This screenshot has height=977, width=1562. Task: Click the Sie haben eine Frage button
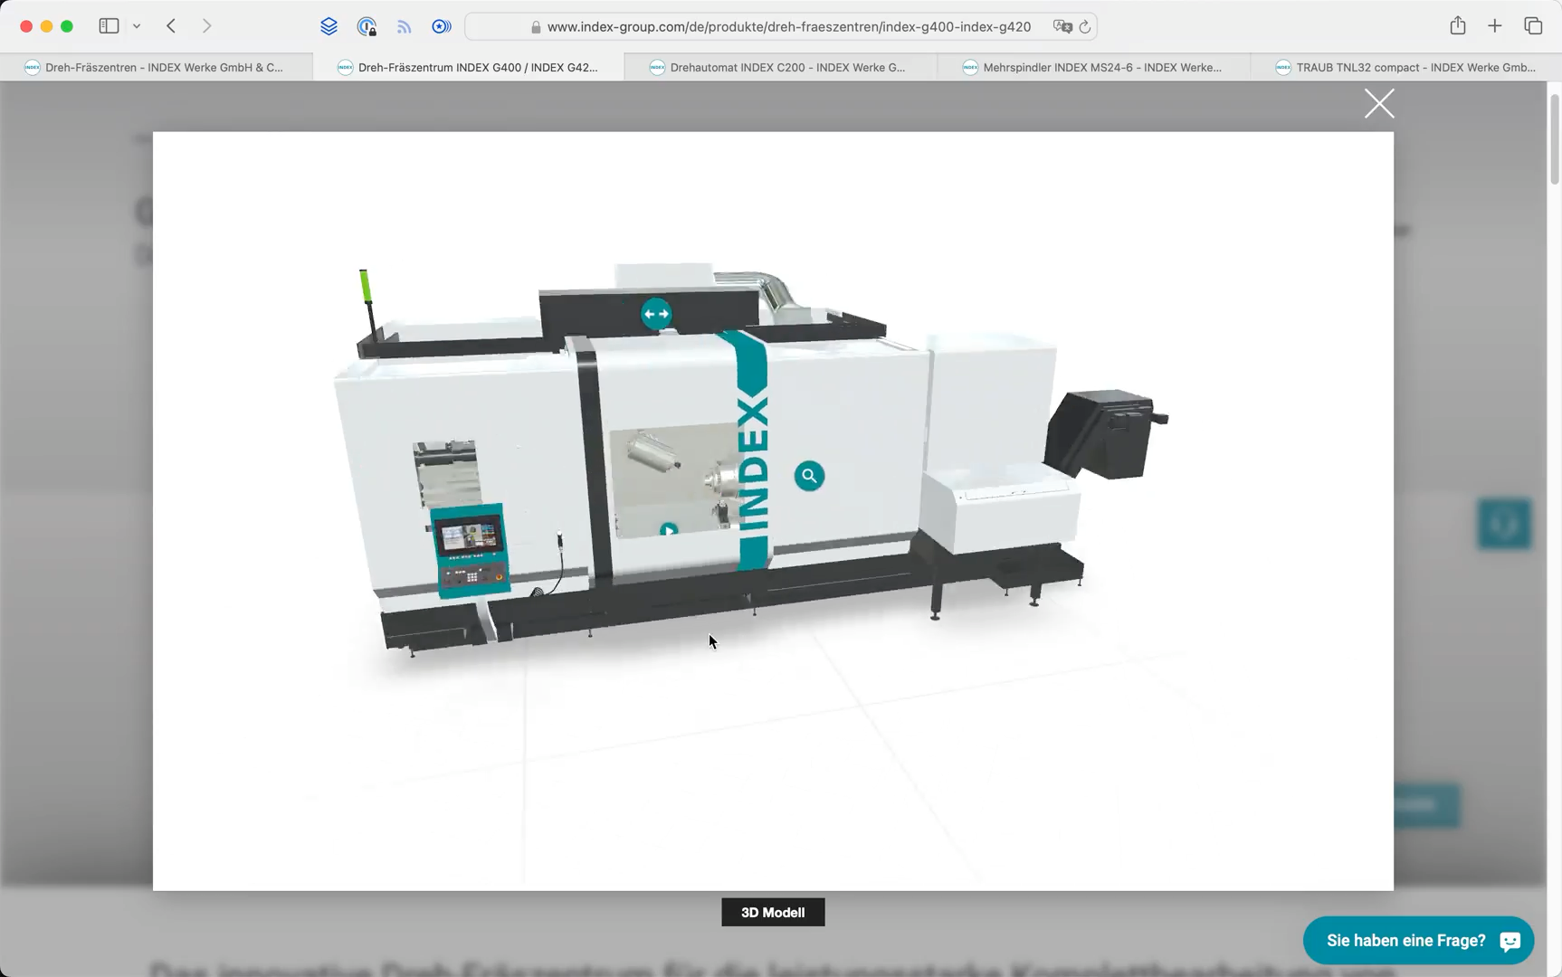pos(1405,941)
